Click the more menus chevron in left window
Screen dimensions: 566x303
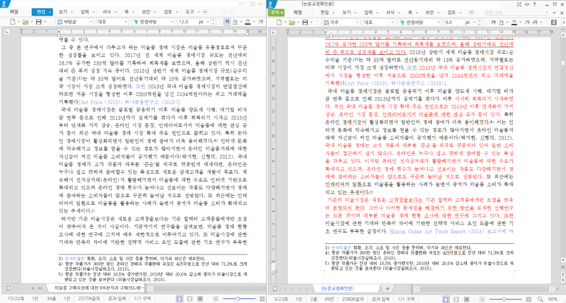coord(205,12)
